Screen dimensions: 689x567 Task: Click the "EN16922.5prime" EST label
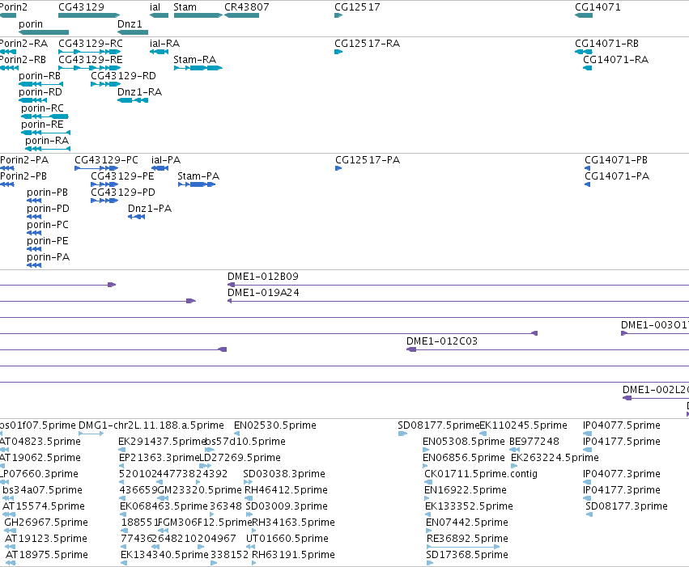click(x=466, y=491)
